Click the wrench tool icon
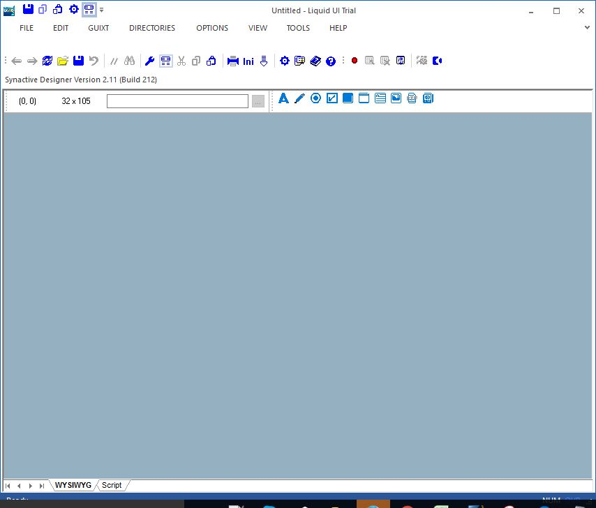This screenshot has width=596, height=508. tap(149, 61)
